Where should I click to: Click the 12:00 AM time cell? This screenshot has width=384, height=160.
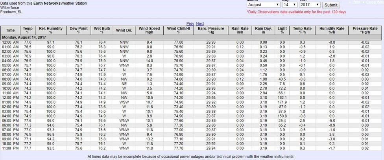tap(10, 42)
